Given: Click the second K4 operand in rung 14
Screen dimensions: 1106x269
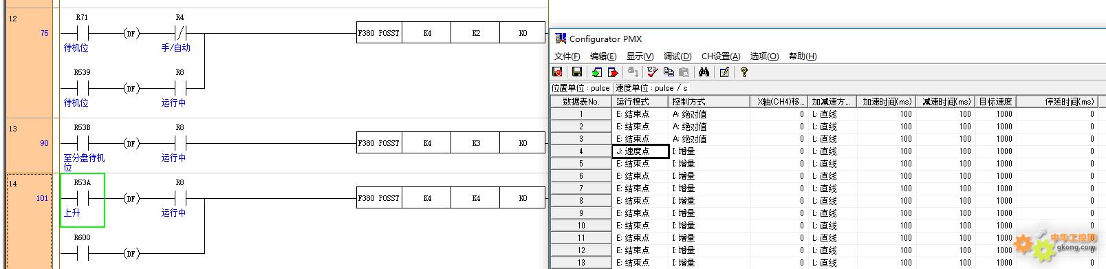Looking at the screenshot, I should (476, 198).
